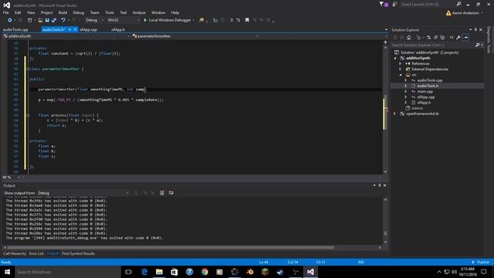Open additiveSynth scope dropdown above editor

coord(66,36)
